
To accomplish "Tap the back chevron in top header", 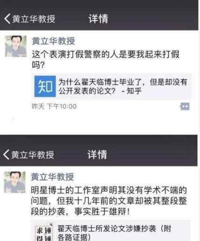I will (x=7, y=19).
